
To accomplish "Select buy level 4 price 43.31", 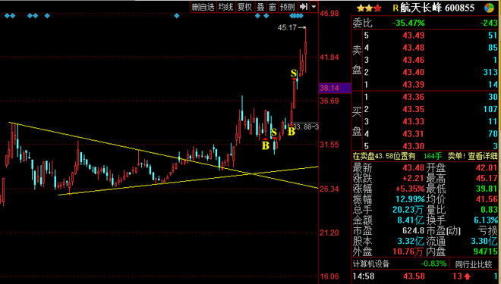I will coord(414,134).
